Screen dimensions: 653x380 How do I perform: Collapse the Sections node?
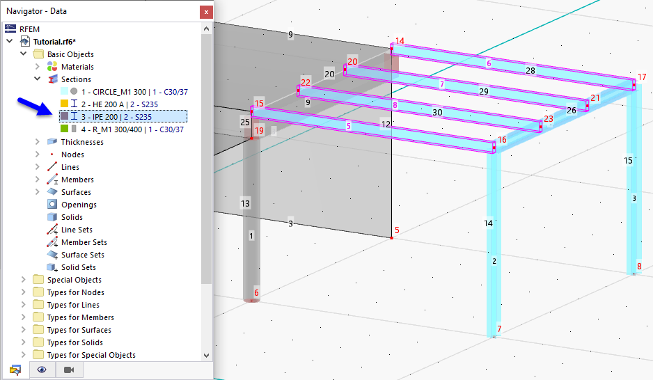(x=37, y=79)
